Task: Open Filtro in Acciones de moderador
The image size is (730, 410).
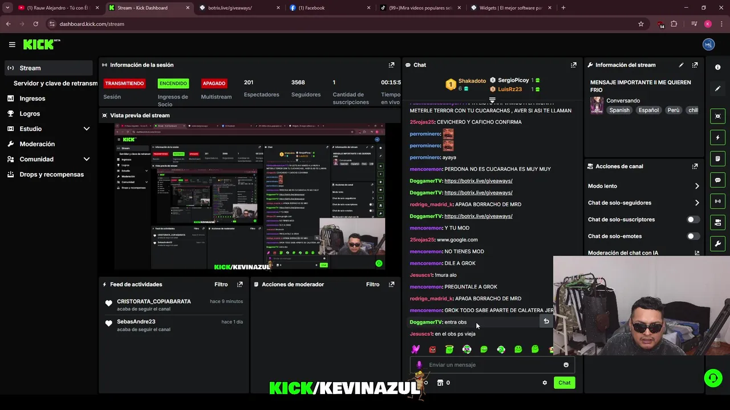Action: click(x=372, y=284)
